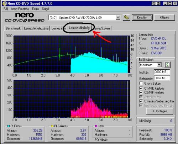Viewport: 178px width, 144px height.
Task: Uncheck the C1/PIE kijelzés checkbox
Action: (x=141, y=88)
